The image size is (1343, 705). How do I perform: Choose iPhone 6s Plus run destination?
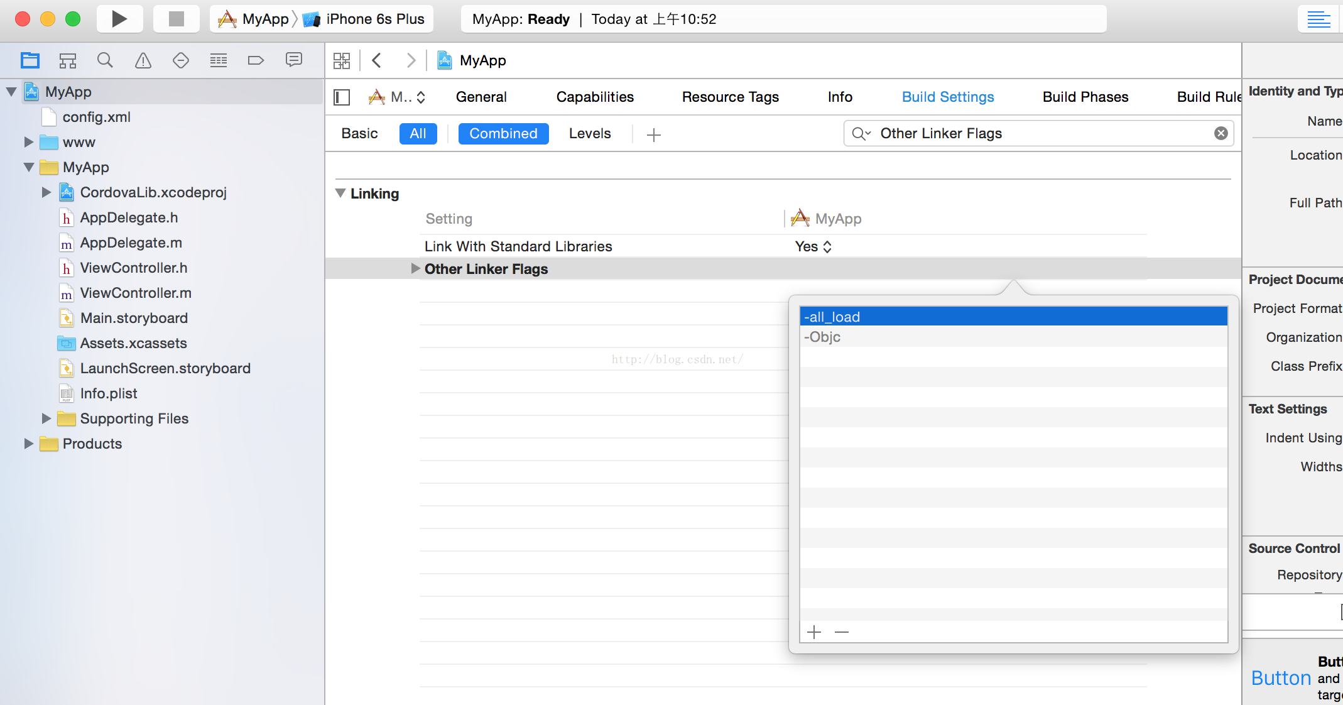[364, 19]
